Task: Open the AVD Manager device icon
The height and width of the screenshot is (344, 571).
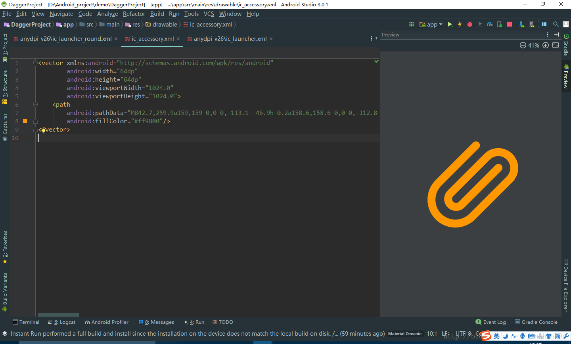Action: click(532, 24)
